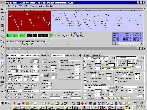Viewport: 147px width, 110px height.
Task: Open the Events menu in pScore
Action: click(x=33, y=6)
